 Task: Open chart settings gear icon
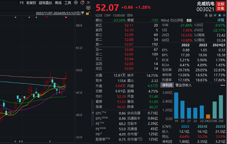(x=76, y=3)
